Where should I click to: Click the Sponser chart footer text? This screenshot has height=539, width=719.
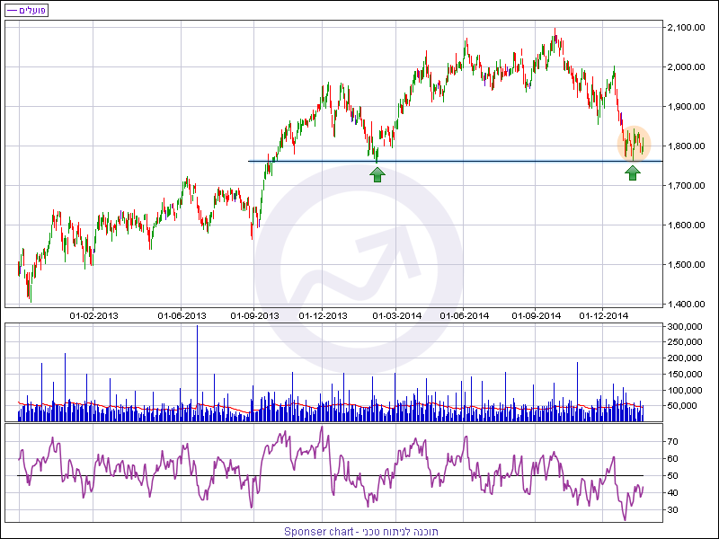point(361,531)
